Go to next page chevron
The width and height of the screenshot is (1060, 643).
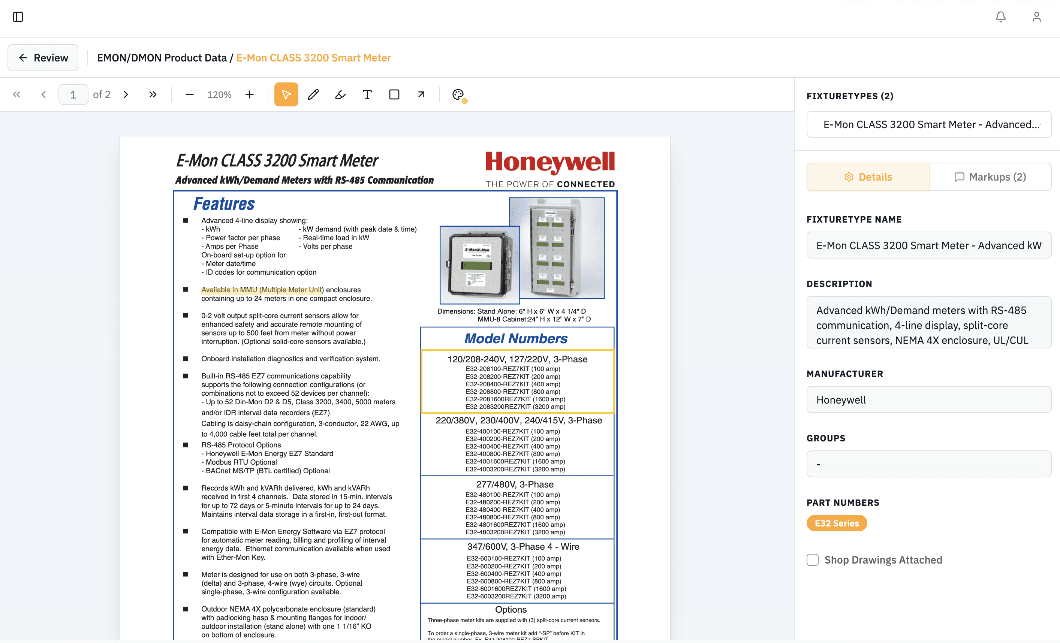point(126,94)
